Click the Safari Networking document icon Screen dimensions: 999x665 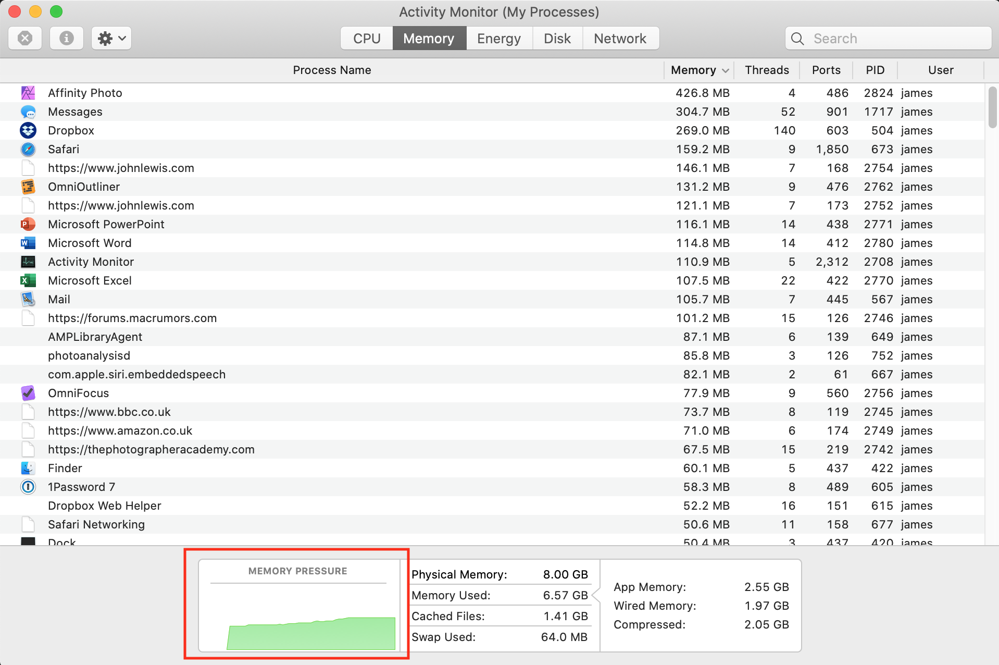tap(28, 524)
